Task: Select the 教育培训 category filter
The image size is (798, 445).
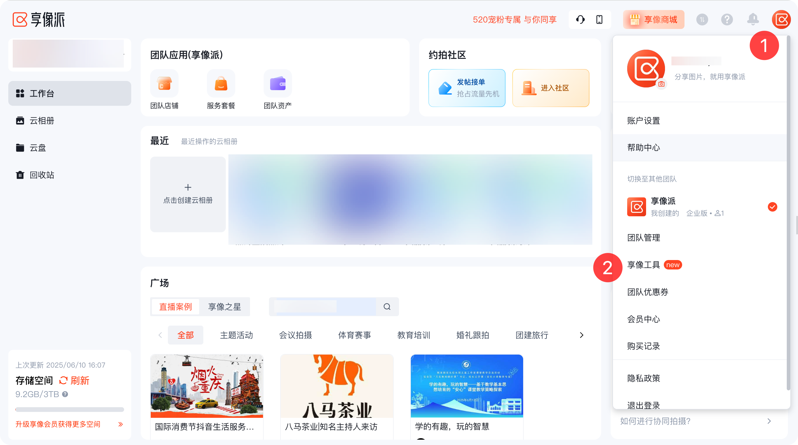Action: coord(413,335)
